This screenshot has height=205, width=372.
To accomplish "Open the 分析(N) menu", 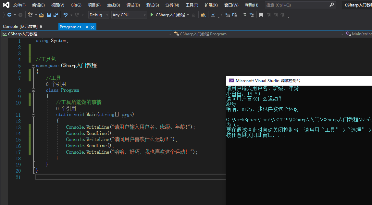I will [172, 5].
